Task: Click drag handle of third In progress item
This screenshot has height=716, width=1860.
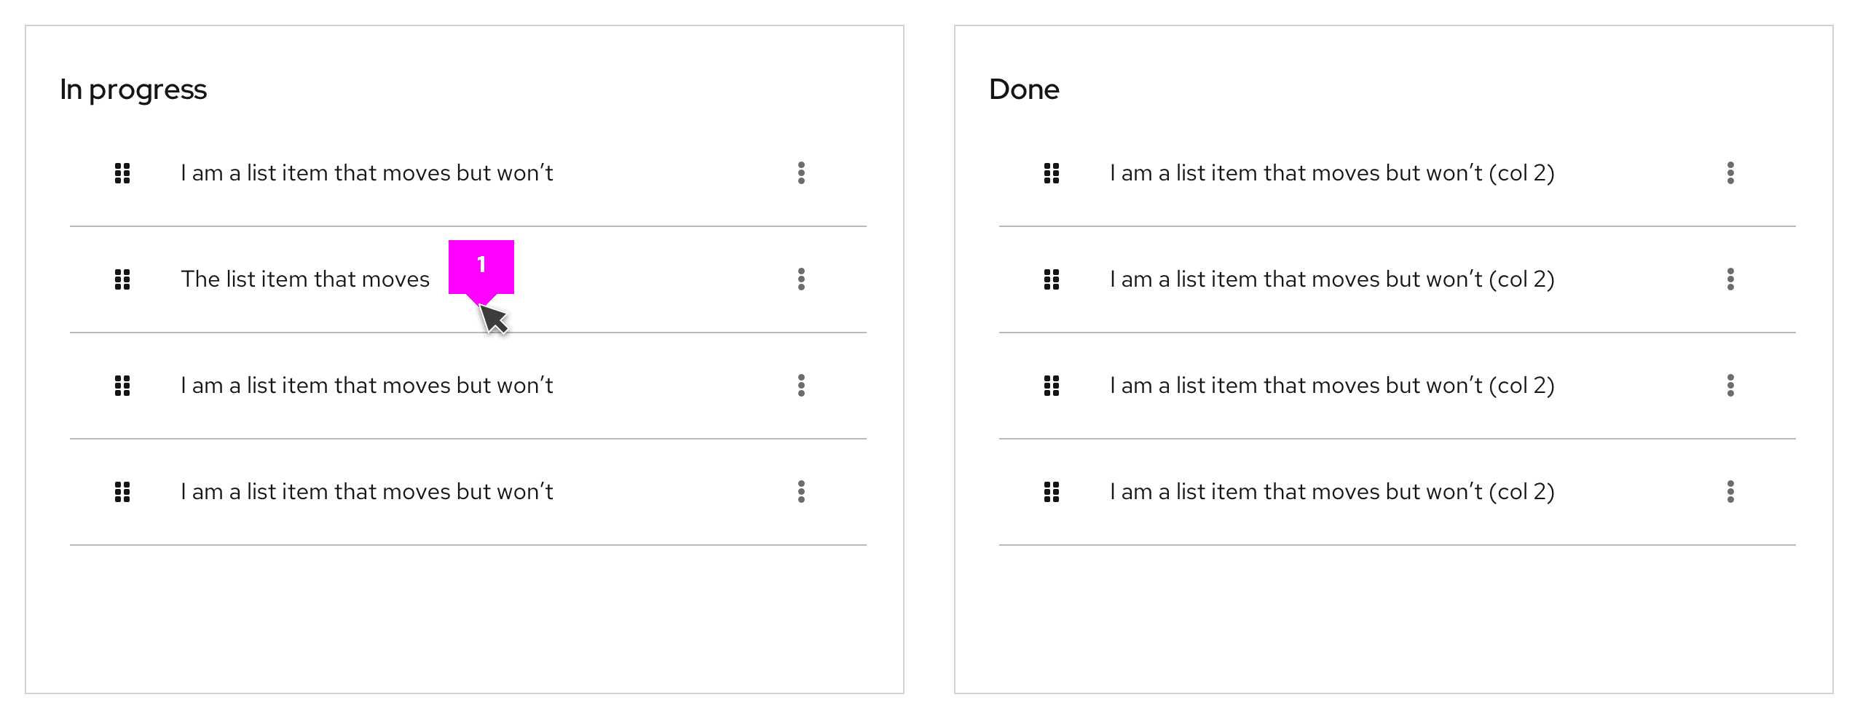Action: tap(122, 386)
